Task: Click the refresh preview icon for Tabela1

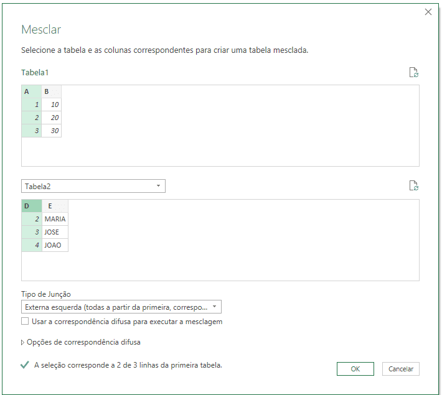Action: 413,72
